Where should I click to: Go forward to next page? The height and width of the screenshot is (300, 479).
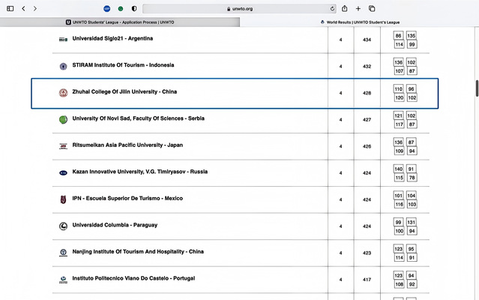pyautogui.click(x=34, y=8)
